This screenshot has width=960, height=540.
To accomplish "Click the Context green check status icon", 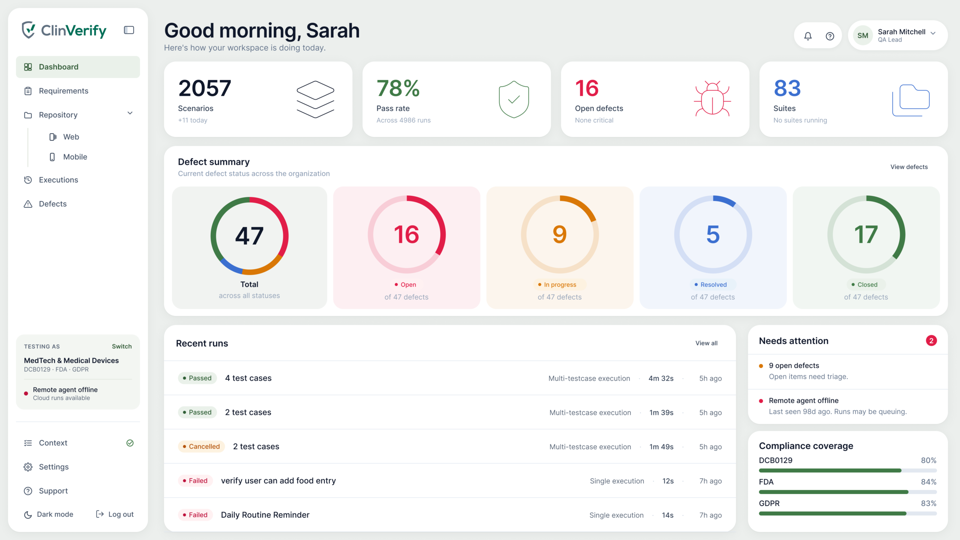I will (x=130, y=443).
